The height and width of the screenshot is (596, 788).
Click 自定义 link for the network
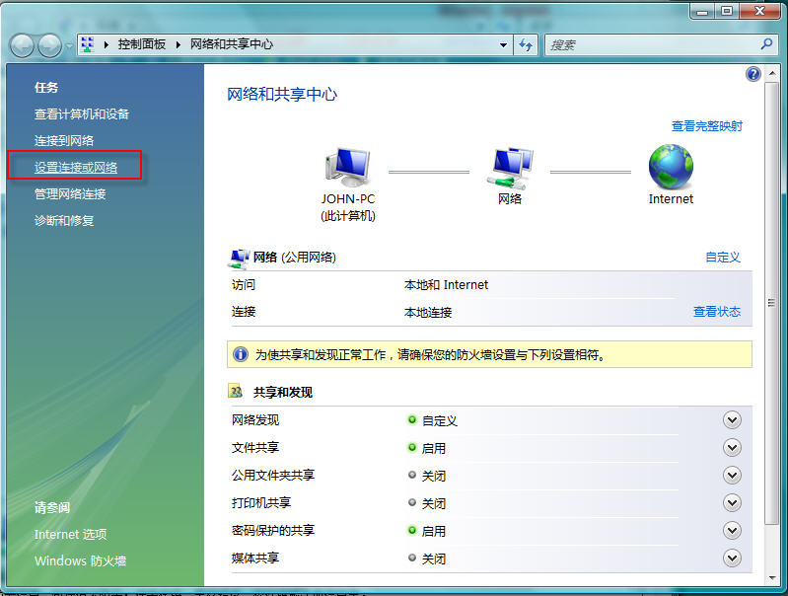pos(723,258)
